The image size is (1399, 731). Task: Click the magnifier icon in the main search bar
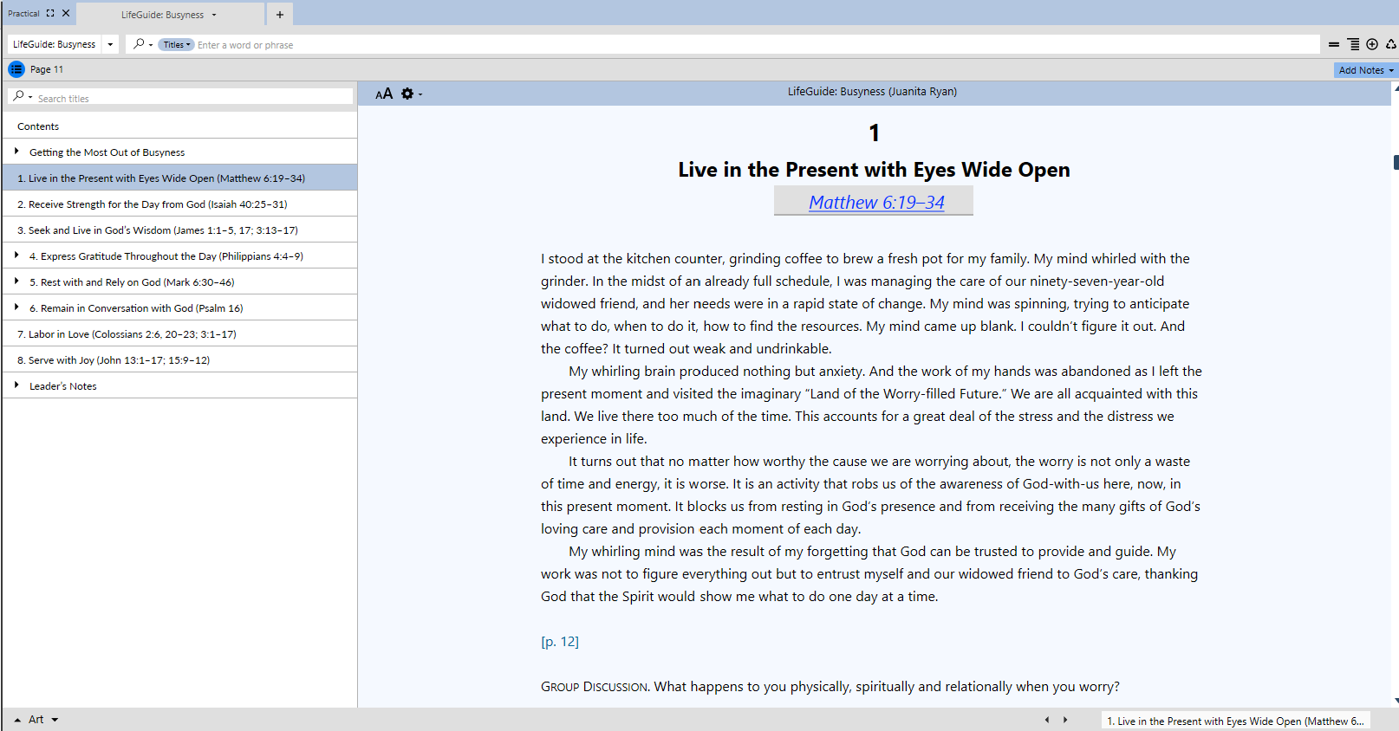pyautogui.click(x=139, y=44)
